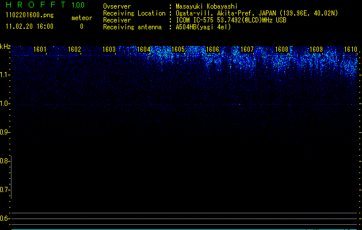Click the HROFFT 1.0.0 title text
Screen dimensions: 362x230
coord(45,5)
